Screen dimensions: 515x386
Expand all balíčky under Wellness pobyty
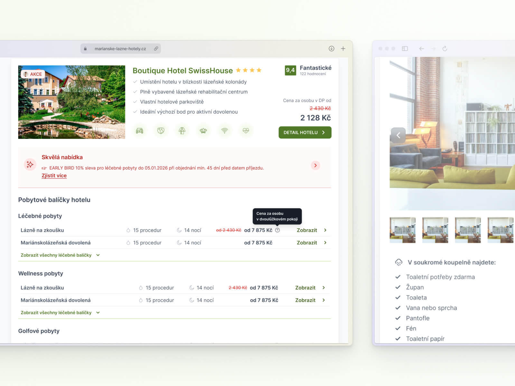(60, 313)
